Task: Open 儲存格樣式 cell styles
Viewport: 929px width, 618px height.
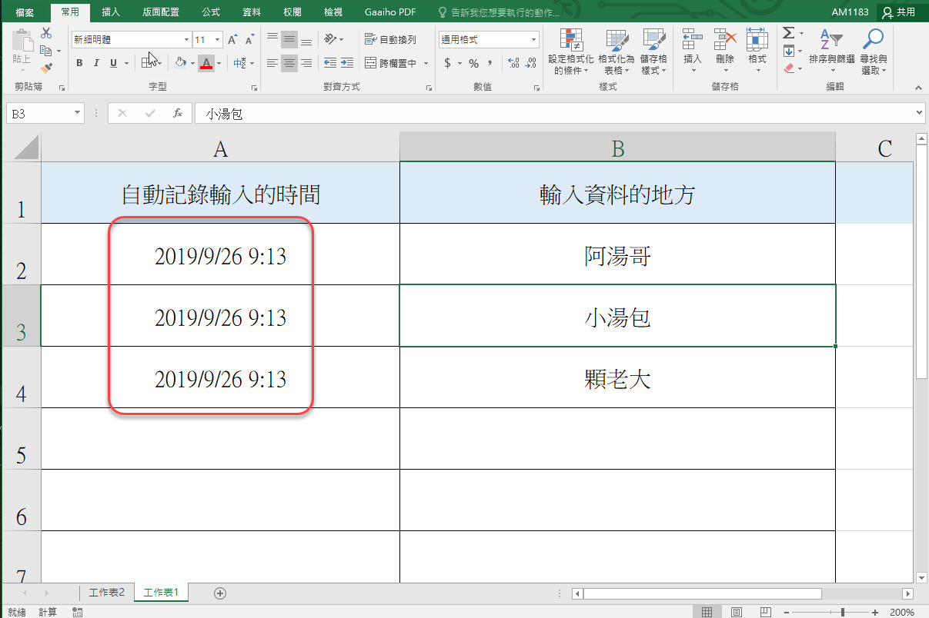Action: tap(653, 51)
